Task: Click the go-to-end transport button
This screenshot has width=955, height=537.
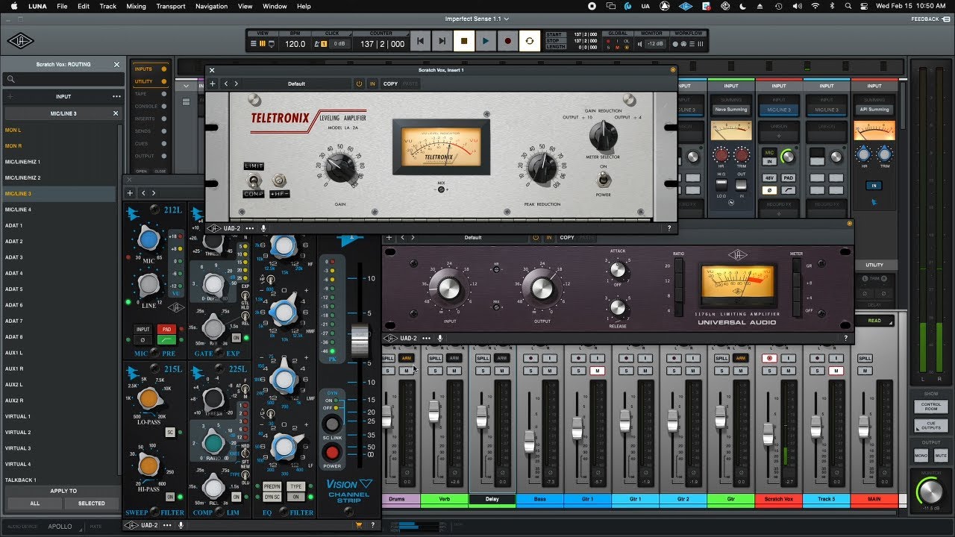Action: 442,41
